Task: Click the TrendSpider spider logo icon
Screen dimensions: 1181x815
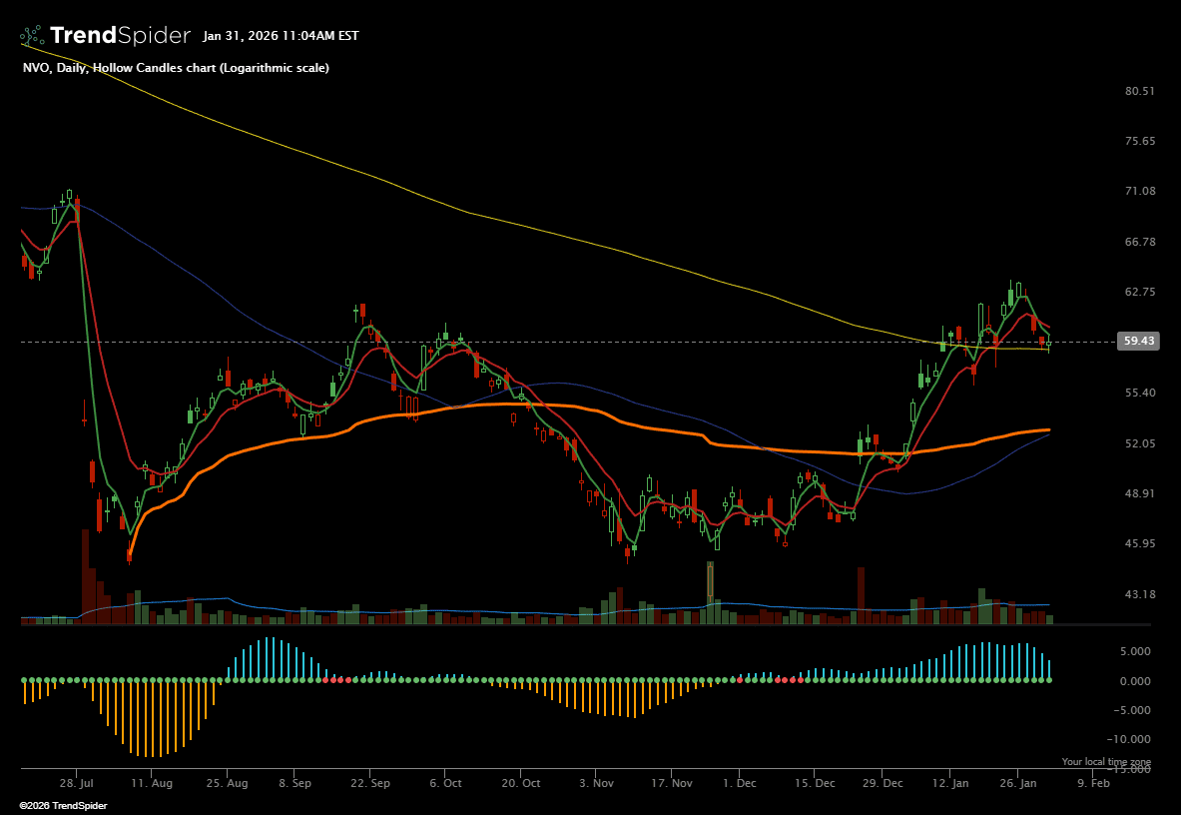Action: click(32, 36)
